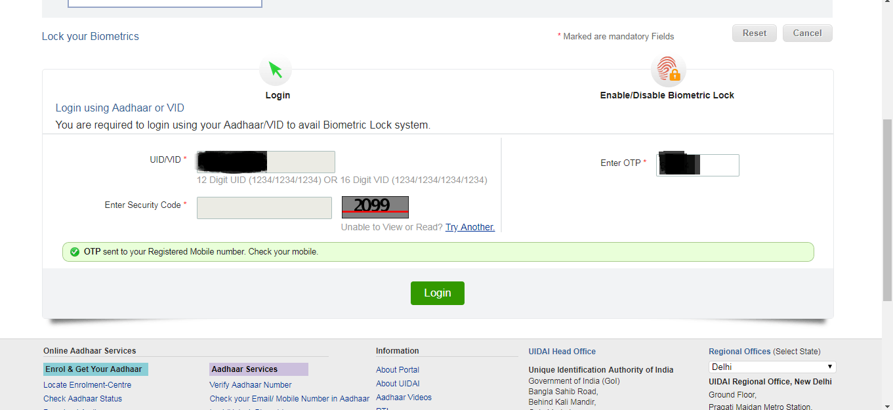Open Check Aadhaar Status link
Image resolution: width=893 pixels, height=410 pixels.
pyautogui.click(x=83, y=399)
